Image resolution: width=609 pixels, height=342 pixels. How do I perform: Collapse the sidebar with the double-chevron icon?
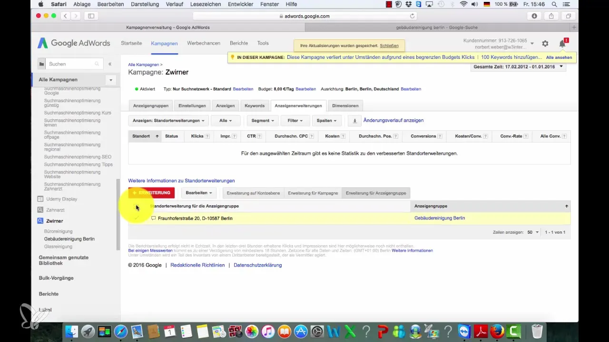coord(110,64)
